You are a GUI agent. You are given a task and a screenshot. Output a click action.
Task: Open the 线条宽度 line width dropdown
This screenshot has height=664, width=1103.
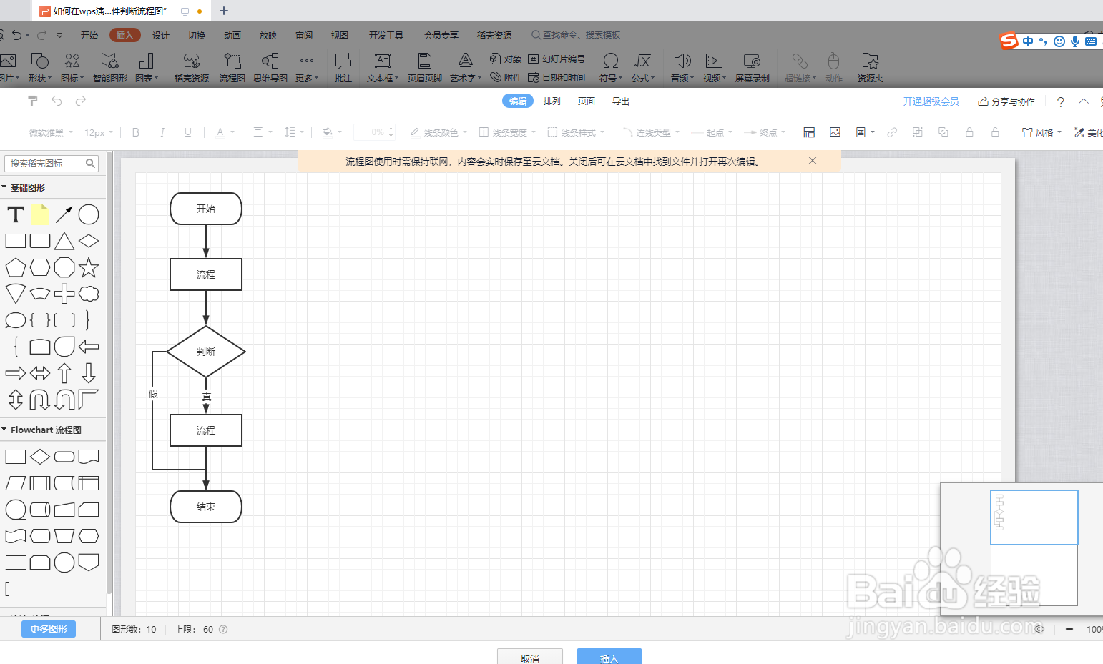point(507,132)
